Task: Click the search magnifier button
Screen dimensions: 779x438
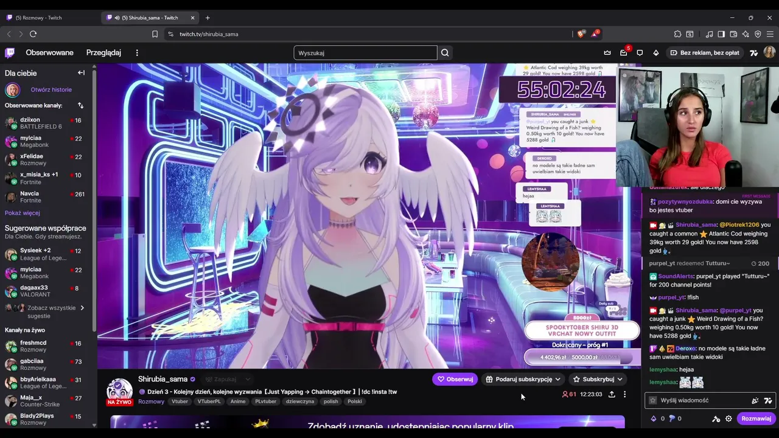Action: (x=445, y=53)
